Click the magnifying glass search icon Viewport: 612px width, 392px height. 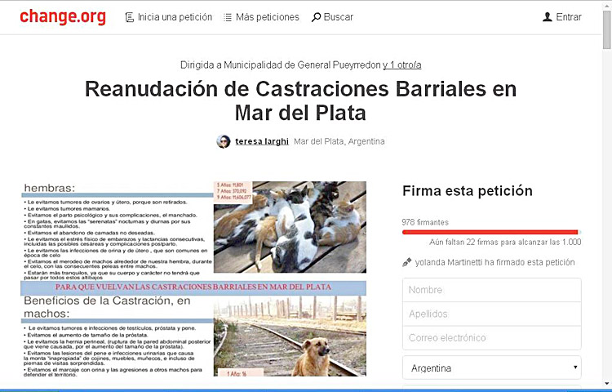tap(316, 17)
